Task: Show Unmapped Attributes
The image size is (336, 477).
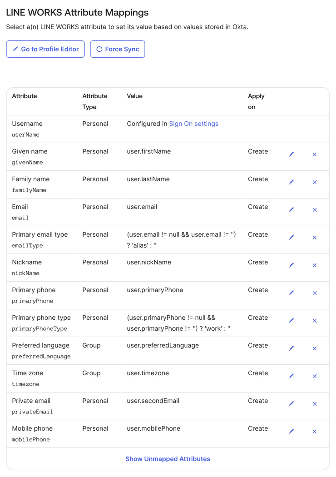Action: pos(168,459)
